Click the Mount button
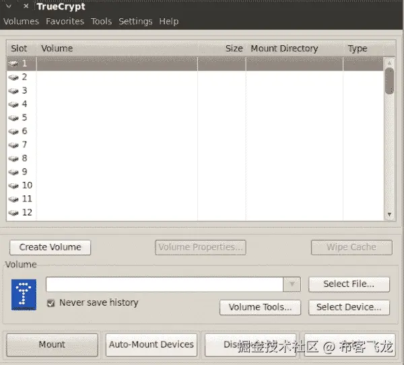The height and width of the screenshot is (365, 404). 52,345
